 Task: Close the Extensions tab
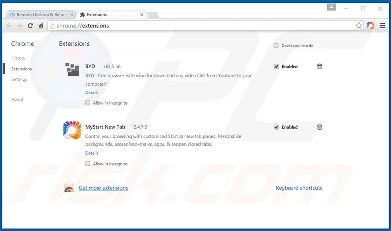click(x=142, y=15)
